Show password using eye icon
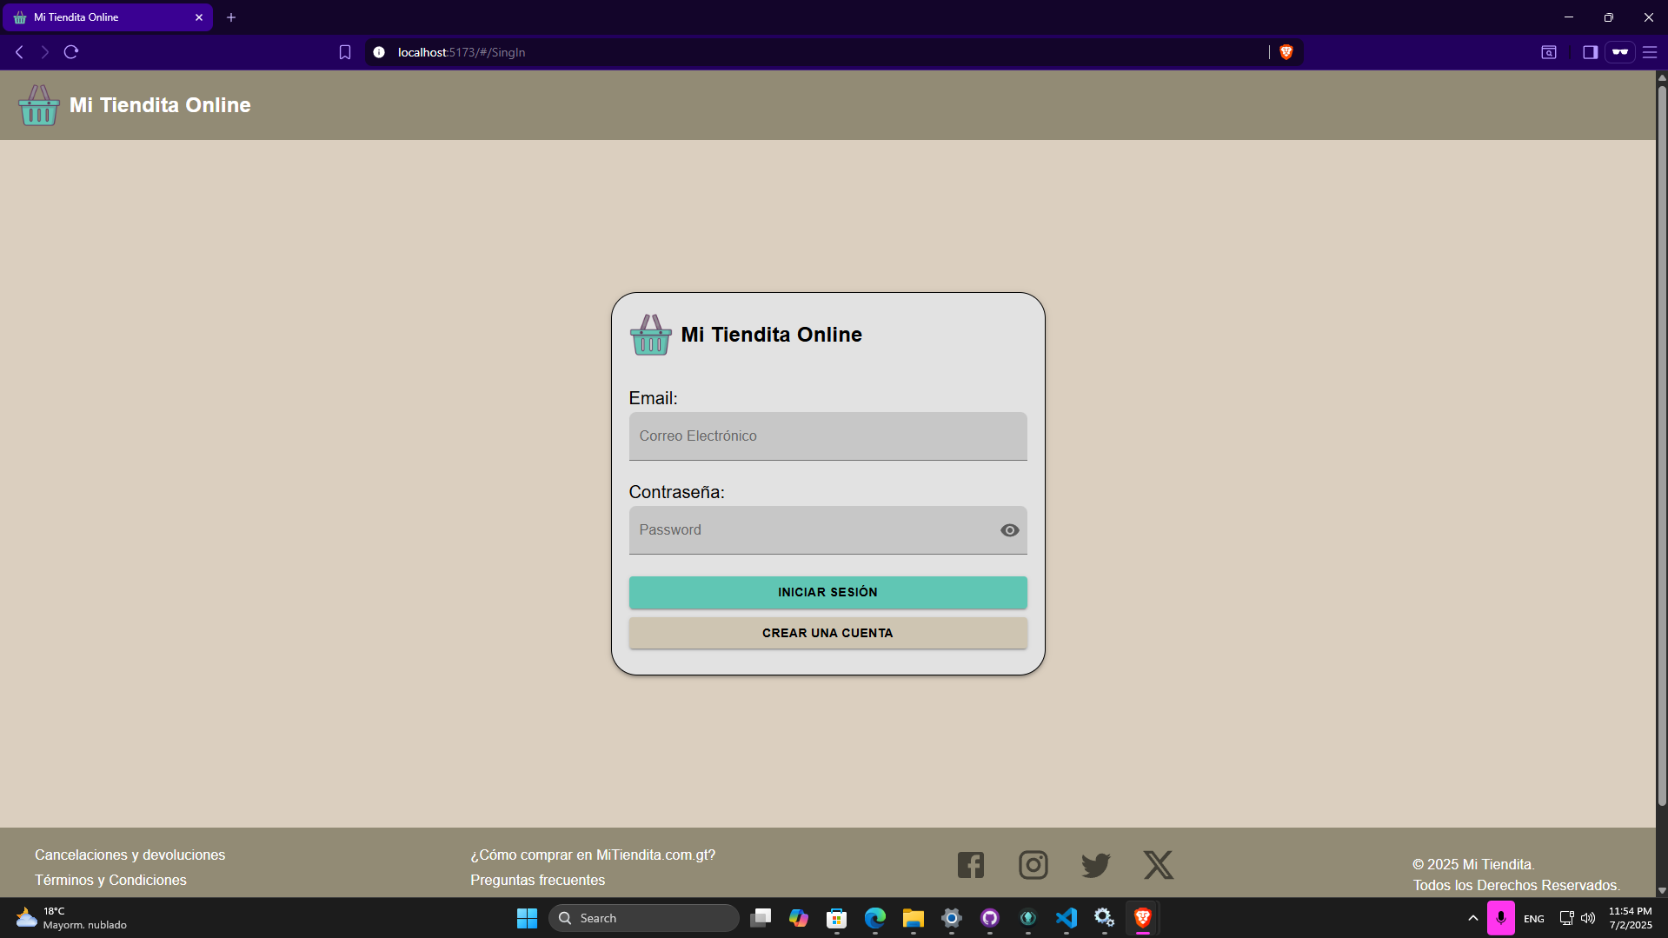This screenshot has height=938, width=1668. pos(1009,530)
